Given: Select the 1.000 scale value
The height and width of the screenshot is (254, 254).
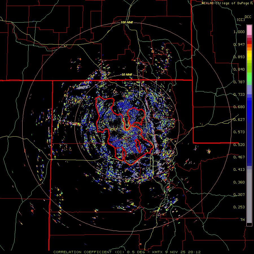Looking at the screenshot, I should click(x=239, y=32).
